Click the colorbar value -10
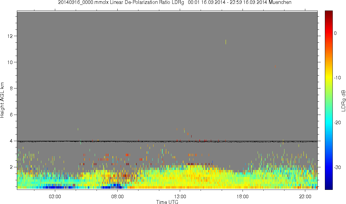 tap(337, 78)
